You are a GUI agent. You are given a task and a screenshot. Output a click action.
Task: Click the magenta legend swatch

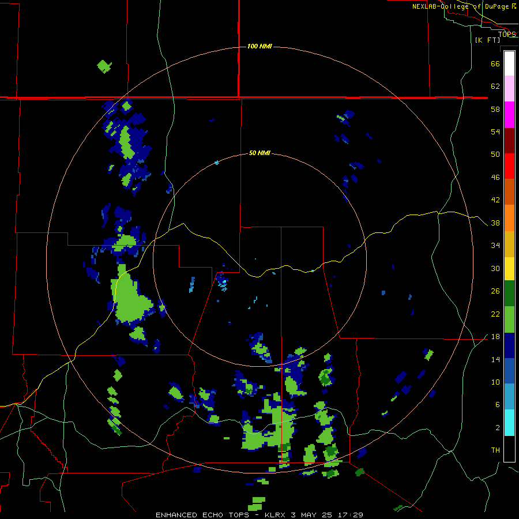pyautogui.click(x=509, y=115)
